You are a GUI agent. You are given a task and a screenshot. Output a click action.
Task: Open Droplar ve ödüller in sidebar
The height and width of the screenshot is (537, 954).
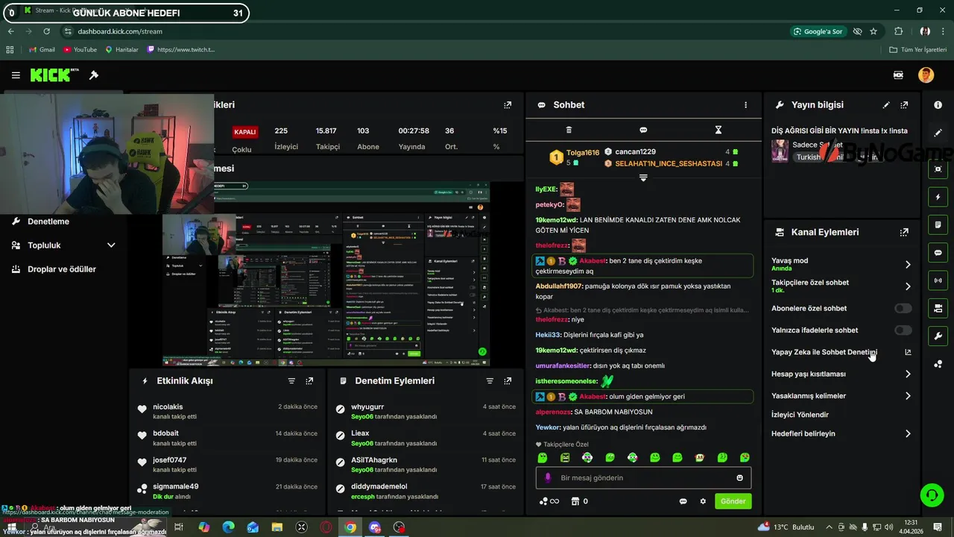[63, 269]
